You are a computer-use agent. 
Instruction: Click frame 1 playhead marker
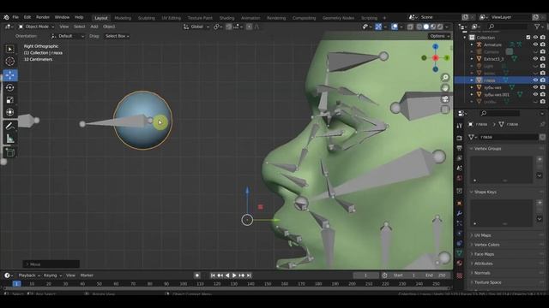coord(16,284)
